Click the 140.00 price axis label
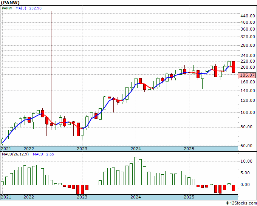This screenshot has width=257, height=206. point(248,91)
